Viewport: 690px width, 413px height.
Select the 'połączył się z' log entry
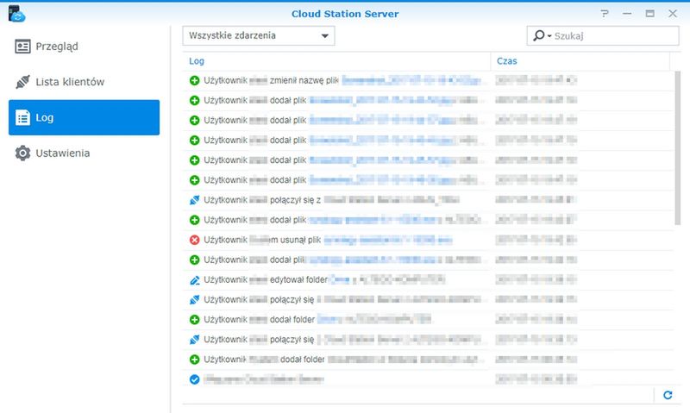click(x=428, y=200)
